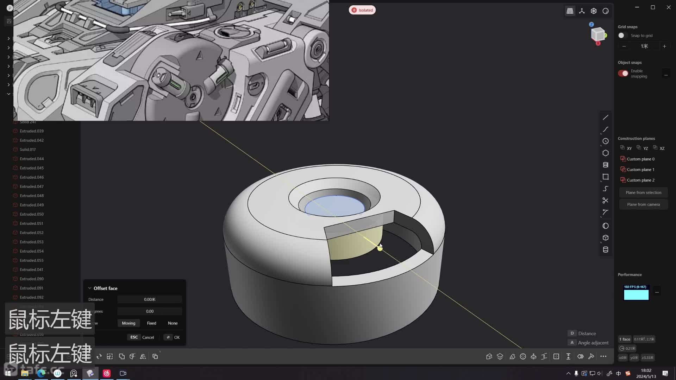Select the cylinder primitive tool
Image resolution: width=676 pixels, height=380 pixels.
pyautogui.click(x=606, y=250)
